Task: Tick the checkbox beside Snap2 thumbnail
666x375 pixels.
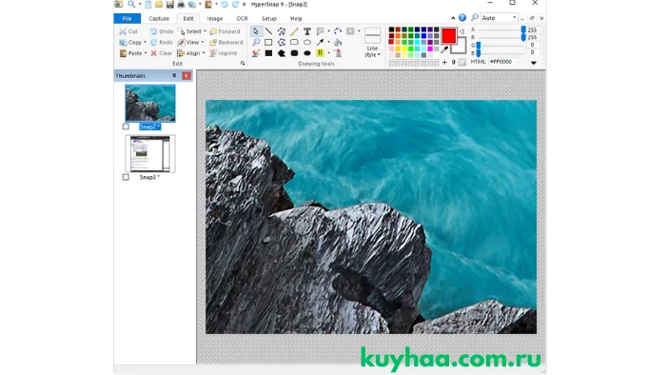Action: 126,127
